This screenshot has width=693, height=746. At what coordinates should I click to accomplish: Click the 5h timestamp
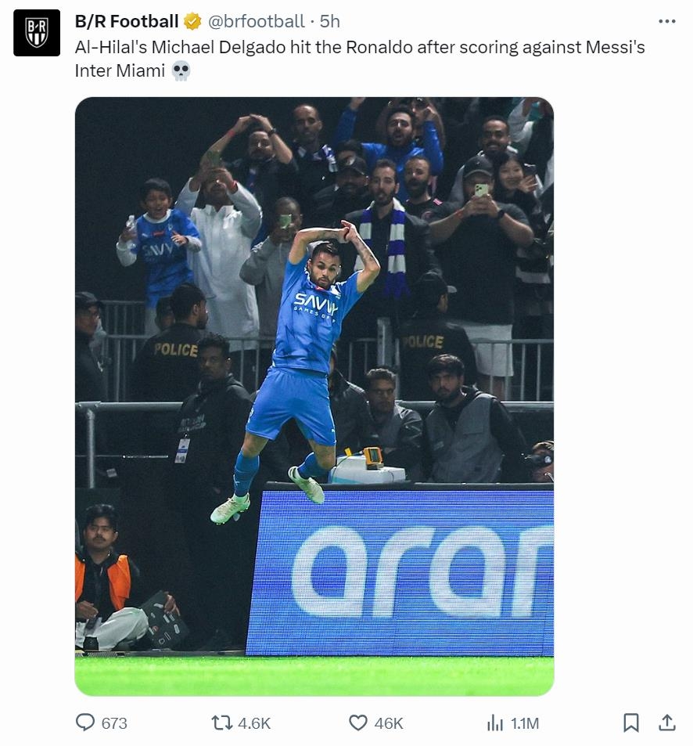[329, 21]
